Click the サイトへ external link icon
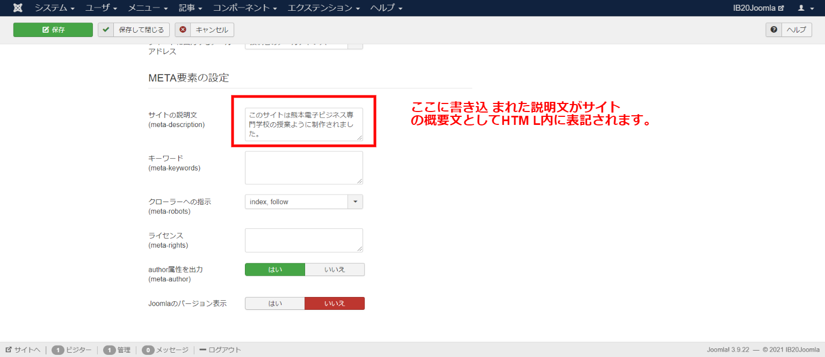This screenshot has width=825, height=357. (x=9, y=350)
